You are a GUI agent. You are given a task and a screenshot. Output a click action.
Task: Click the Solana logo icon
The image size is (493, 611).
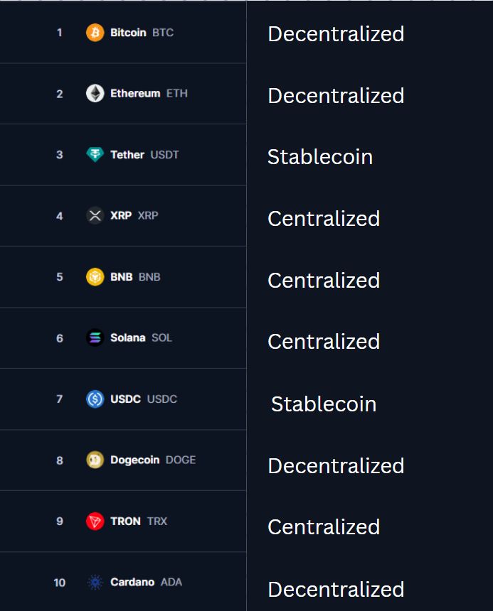[x=95, y=338]
